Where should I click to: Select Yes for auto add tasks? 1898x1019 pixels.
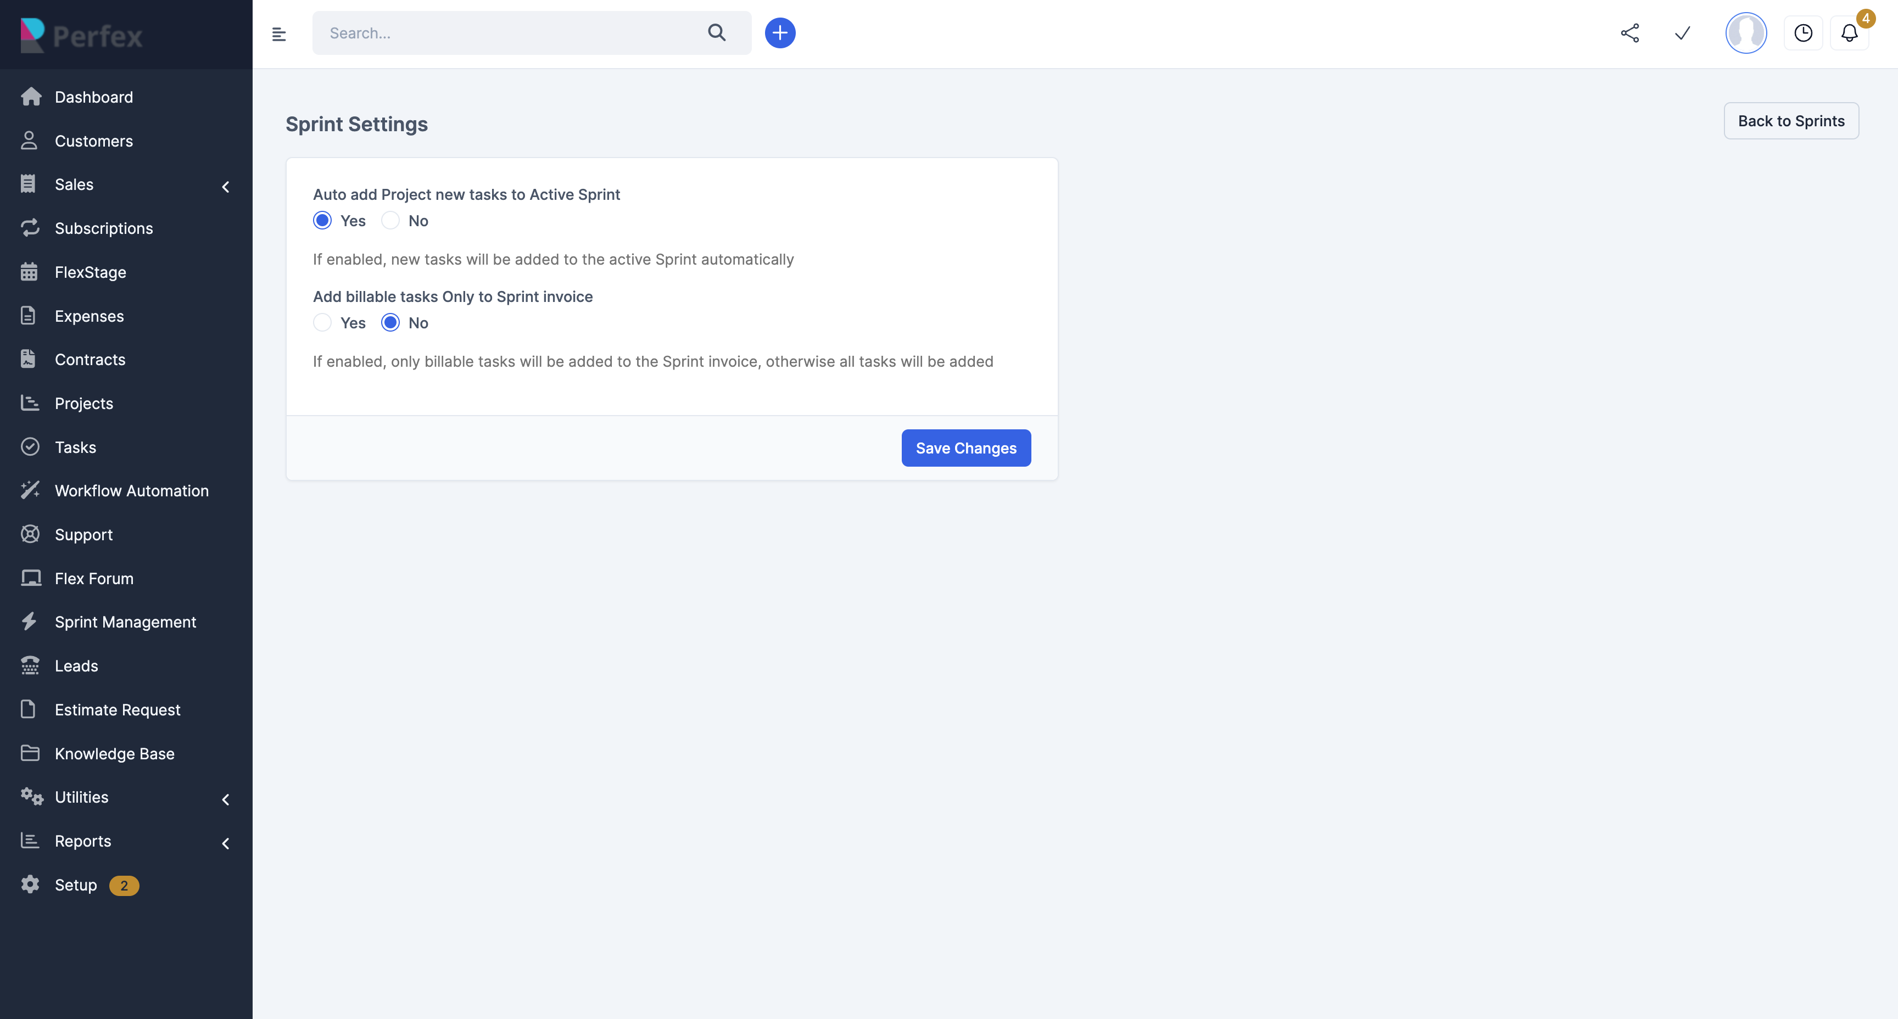(323, 220)
